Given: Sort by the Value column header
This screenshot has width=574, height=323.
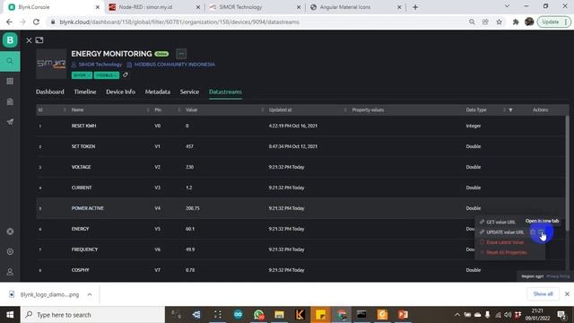Looking at the screenshot, I should point(191,109).
